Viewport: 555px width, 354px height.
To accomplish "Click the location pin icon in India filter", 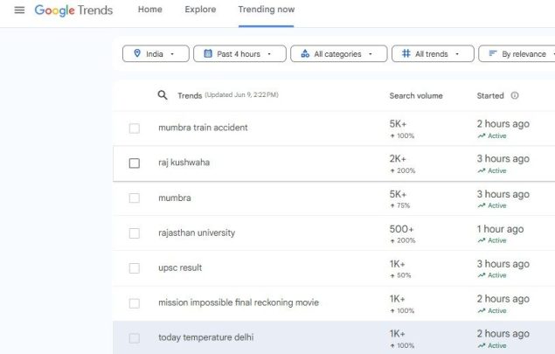I will pos(137,53).
